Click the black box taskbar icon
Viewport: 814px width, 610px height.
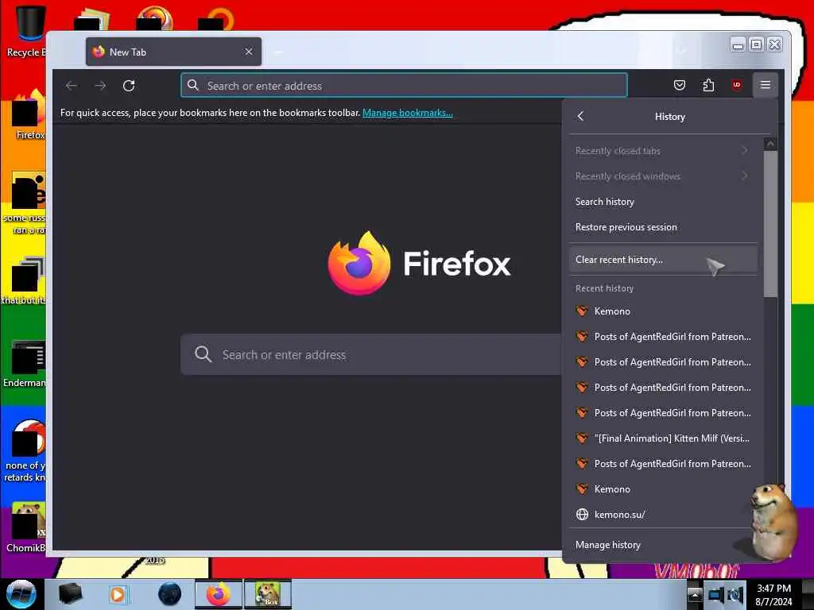pyautogui.click(x=70, y=594)
